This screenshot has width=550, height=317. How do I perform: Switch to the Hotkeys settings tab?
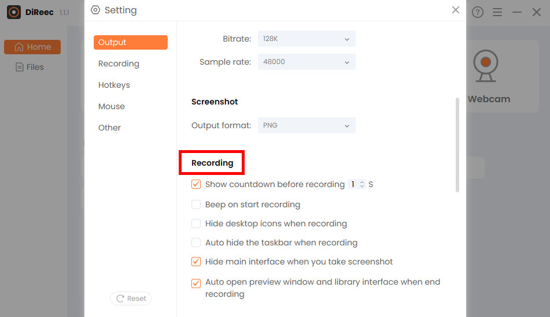pos(114,85)
